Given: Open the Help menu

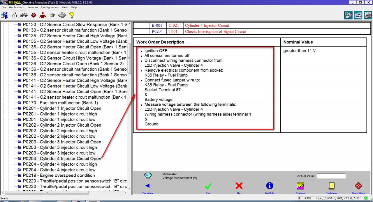Looking at the screenshot, I should click(x=74, y=7).
